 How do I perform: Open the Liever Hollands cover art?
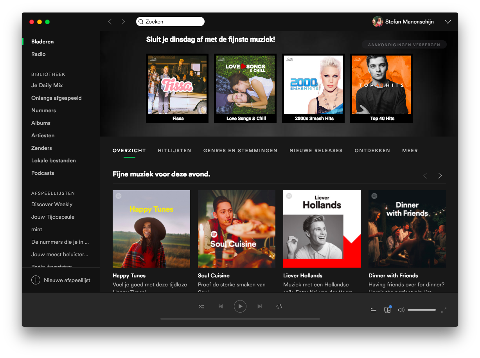pos(322,229)
